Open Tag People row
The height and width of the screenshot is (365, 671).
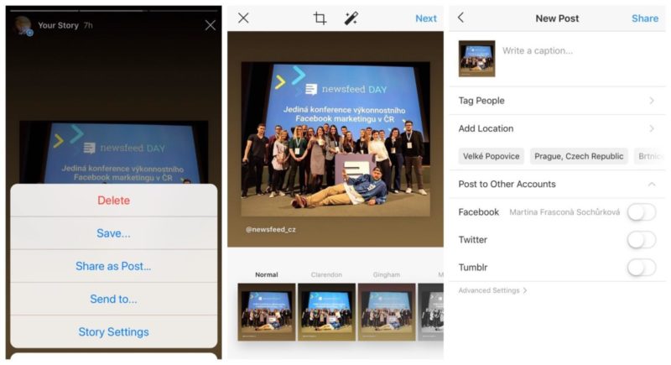click(x=557, y=101)
